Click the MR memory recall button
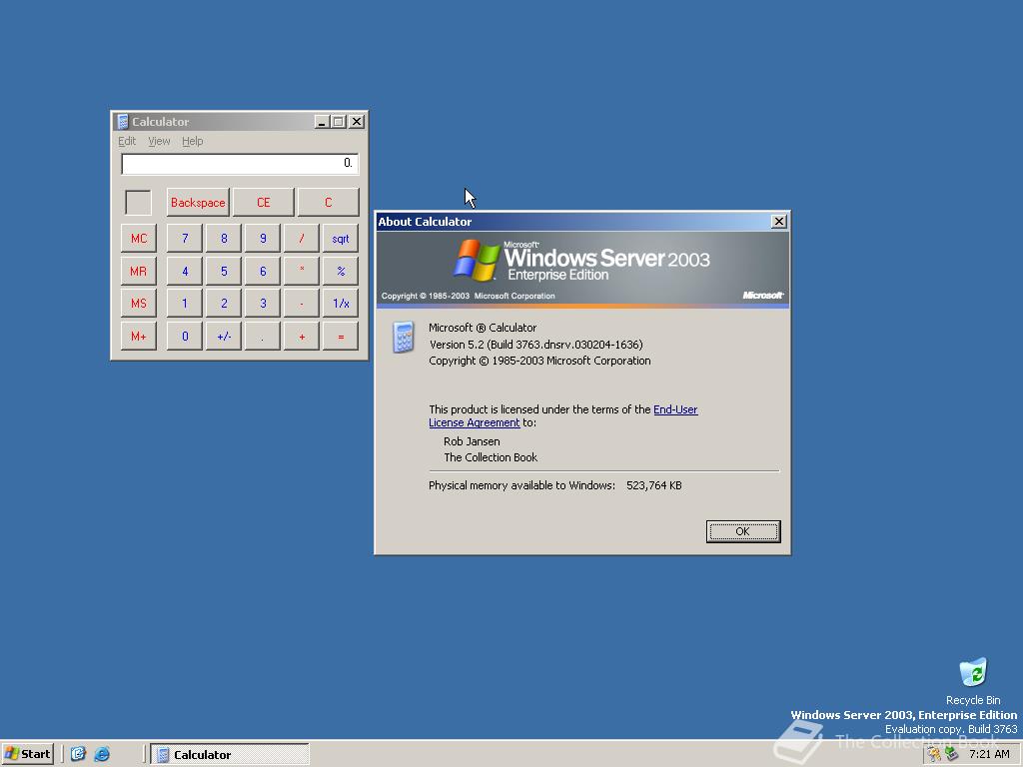The image size is (1023, 767). click(x=138, y=271)
